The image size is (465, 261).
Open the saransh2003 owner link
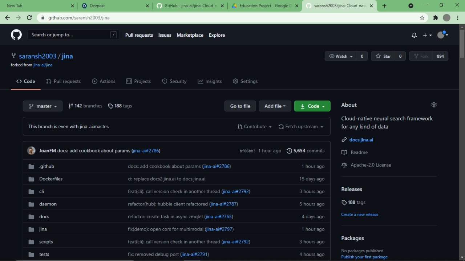point(37,56)
